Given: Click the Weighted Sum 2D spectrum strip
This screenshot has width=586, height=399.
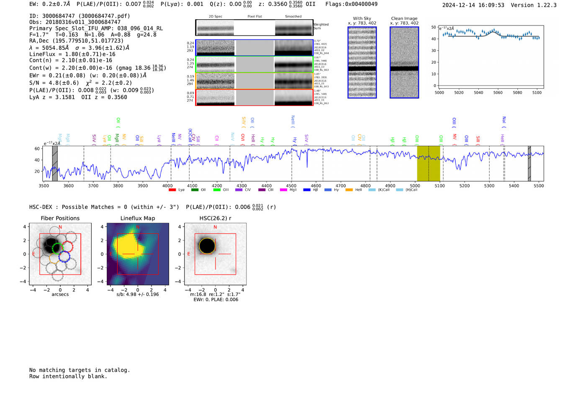Looking at the screenshot, I should click(x=254, y=28).
